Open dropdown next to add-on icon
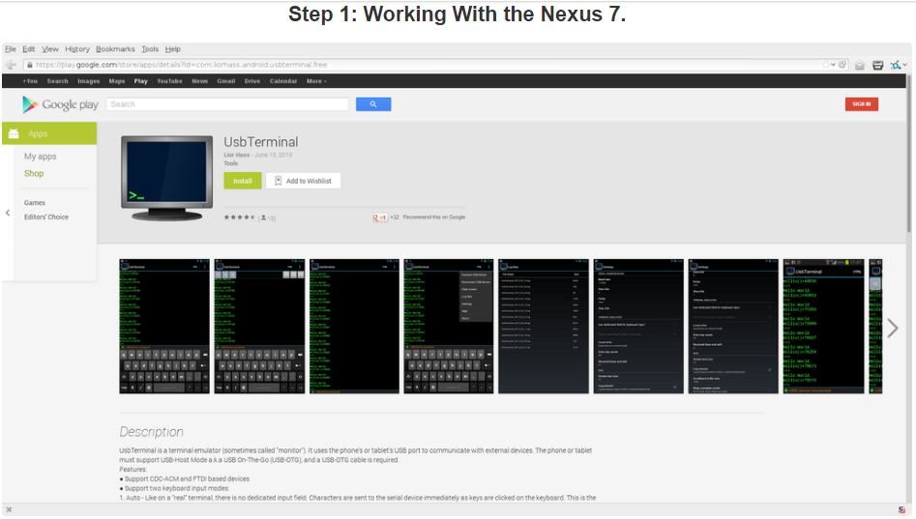Screen dimensions: 916x519 coord(905,65)
